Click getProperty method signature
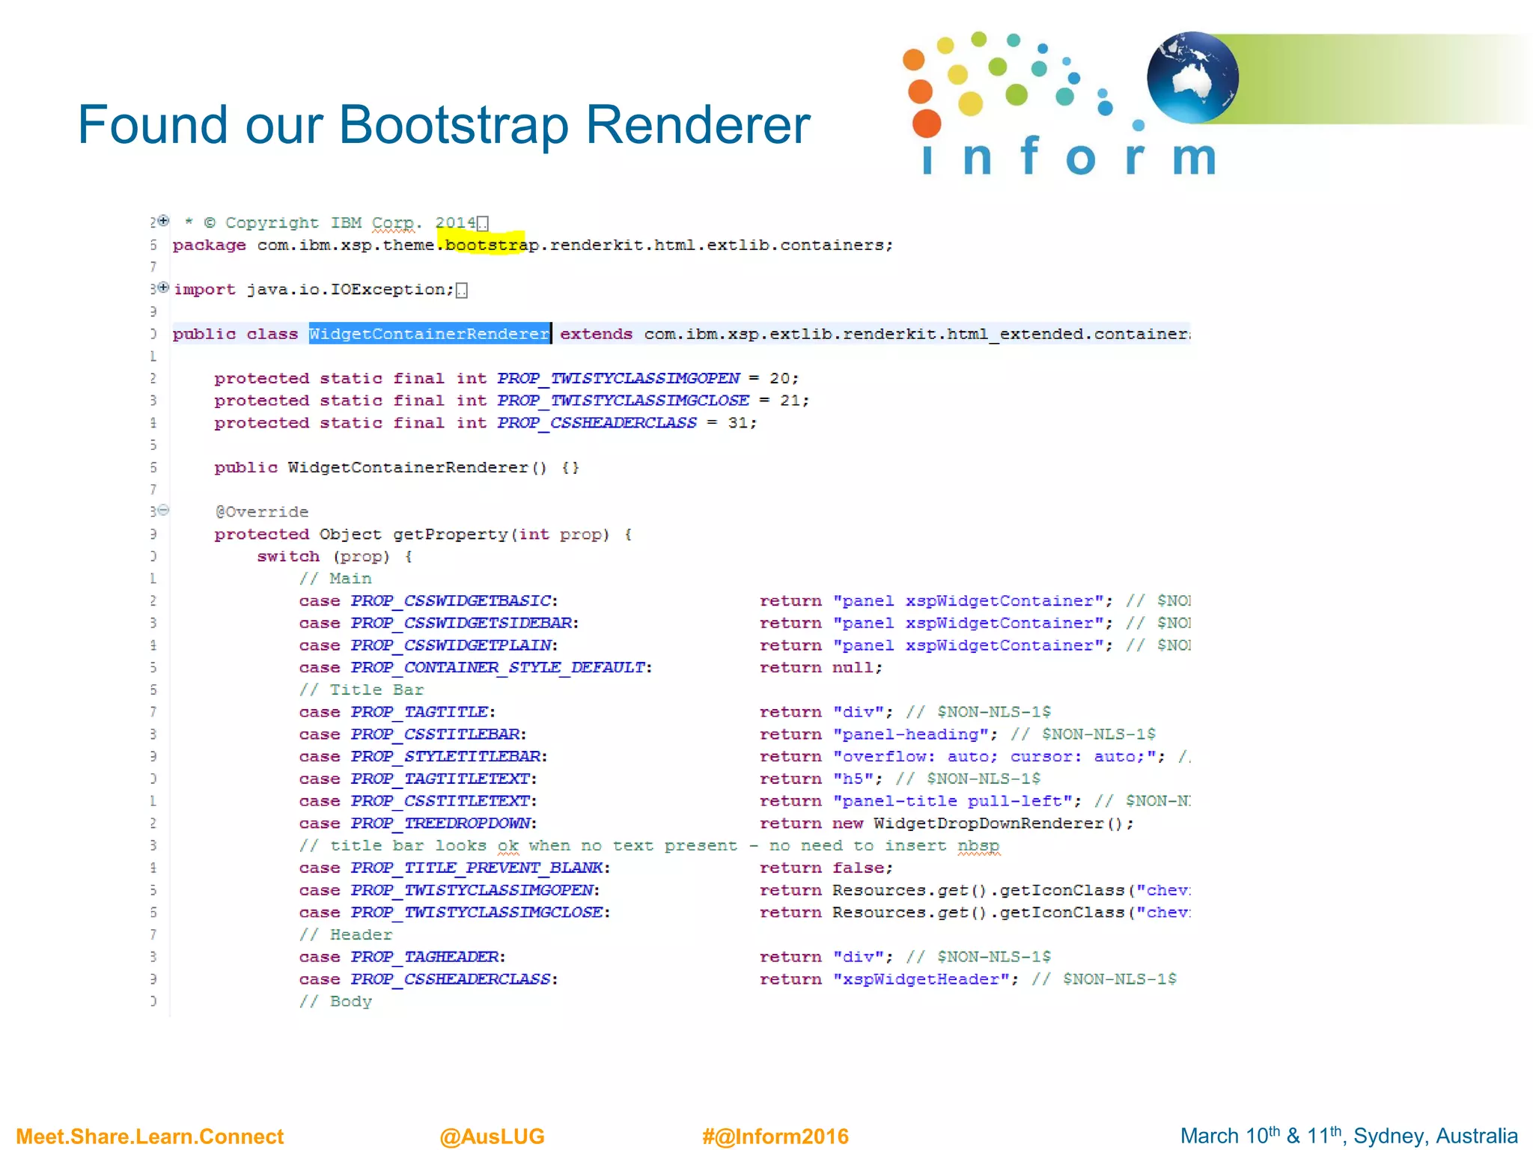This screenshot has height=1150, width=1533. (x=423, y=535)
